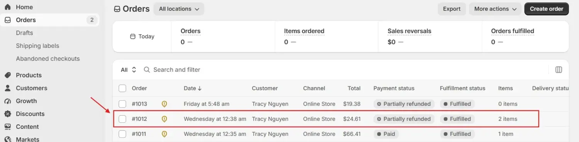Click the "0 items" cell on order #1013
This screenshot has height=142, width=579.
[x=508, y=104]
